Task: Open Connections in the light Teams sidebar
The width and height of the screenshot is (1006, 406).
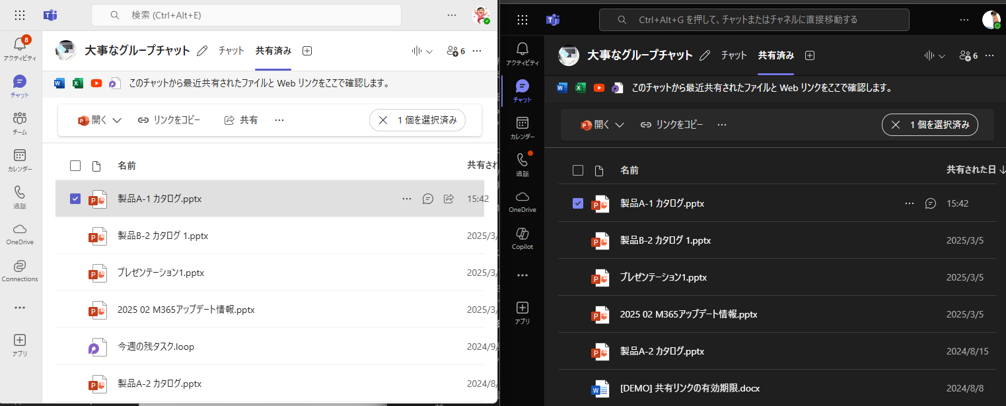Action: pyautogui.click(x=20, y=270)
